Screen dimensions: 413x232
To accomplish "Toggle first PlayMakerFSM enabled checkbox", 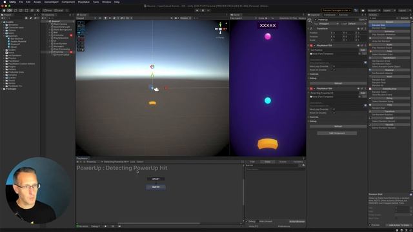I will pyautogui.click(x=314, y=46).
